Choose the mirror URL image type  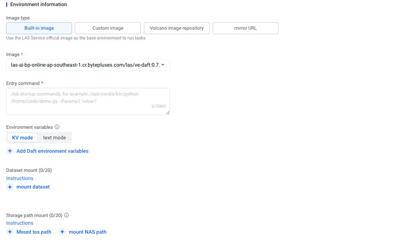[245, 28]
